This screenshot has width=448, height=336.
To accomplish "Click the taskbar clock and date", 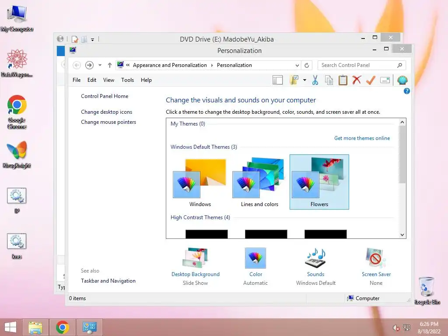I will click(429, 328).
